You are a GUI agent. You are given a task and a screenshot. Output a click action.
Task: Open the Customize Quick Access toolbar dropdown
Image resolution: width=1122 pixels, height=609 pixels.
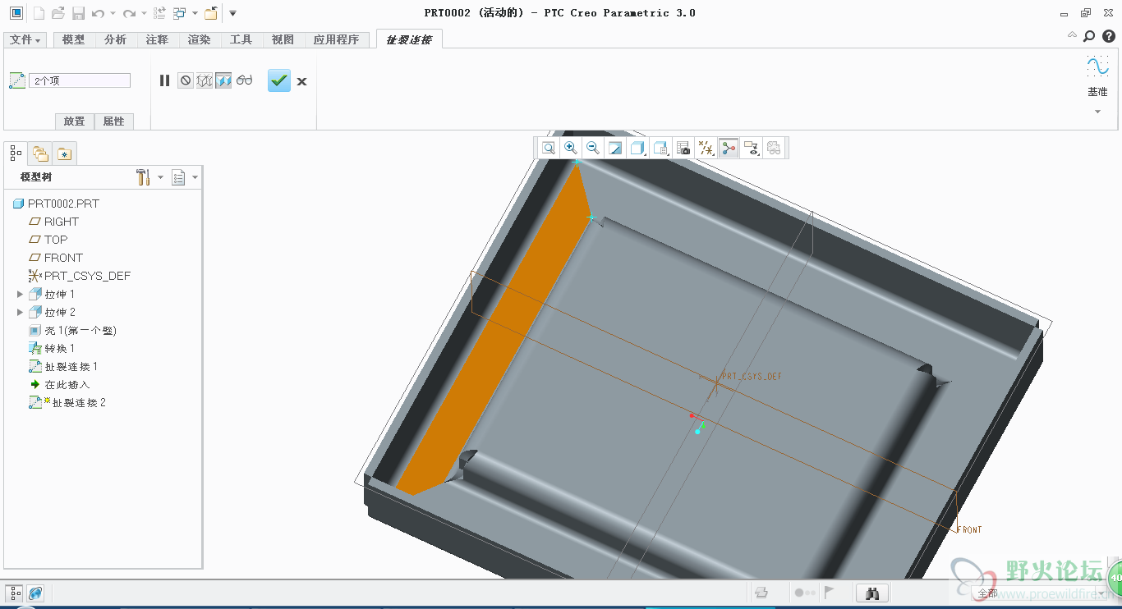(x=232, y=14)
